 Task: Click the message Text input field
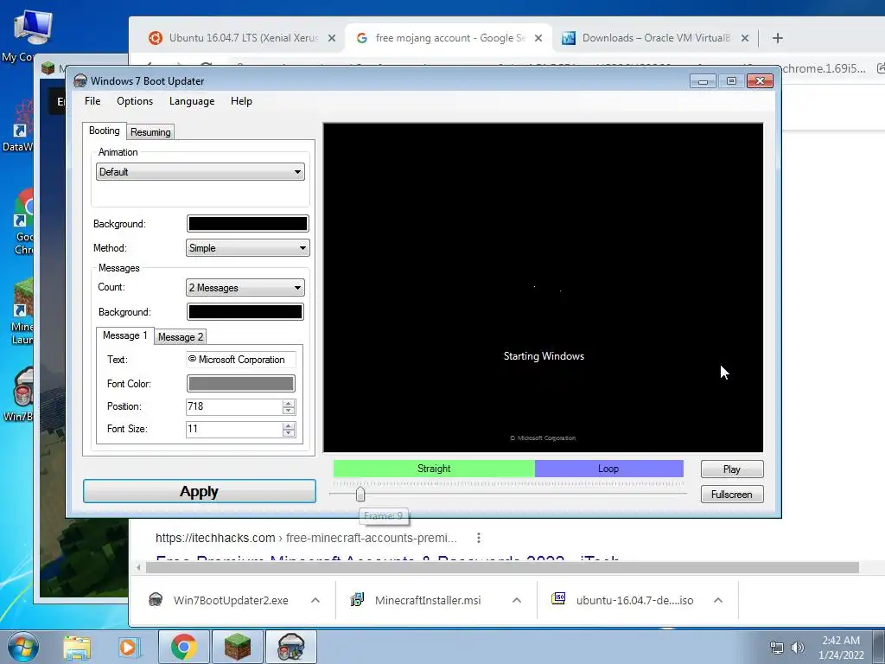240,360
